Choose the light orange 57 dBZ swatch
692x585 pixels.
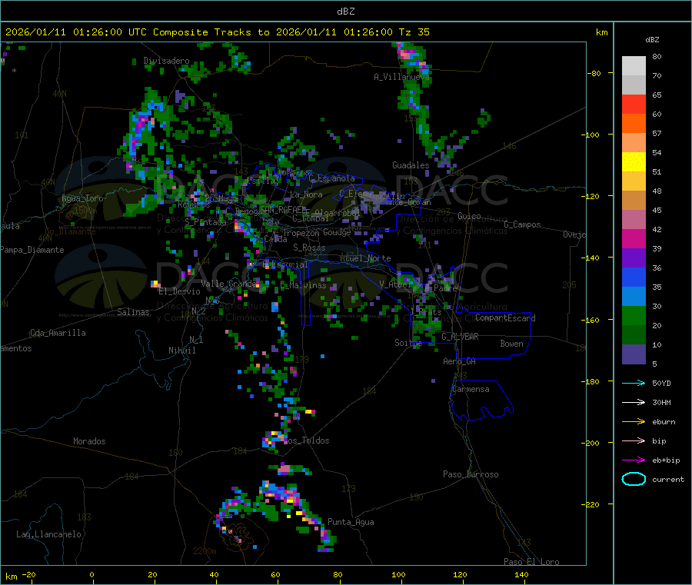coord(634,143)
